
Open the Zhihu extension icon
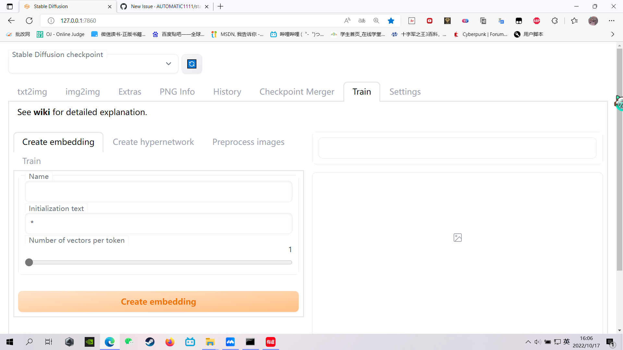tap(411, 20)
